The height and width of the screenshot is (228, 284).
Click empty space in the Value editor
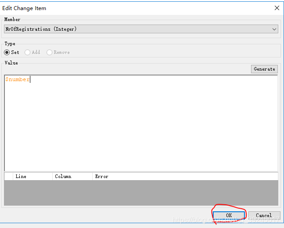(141, 127)
